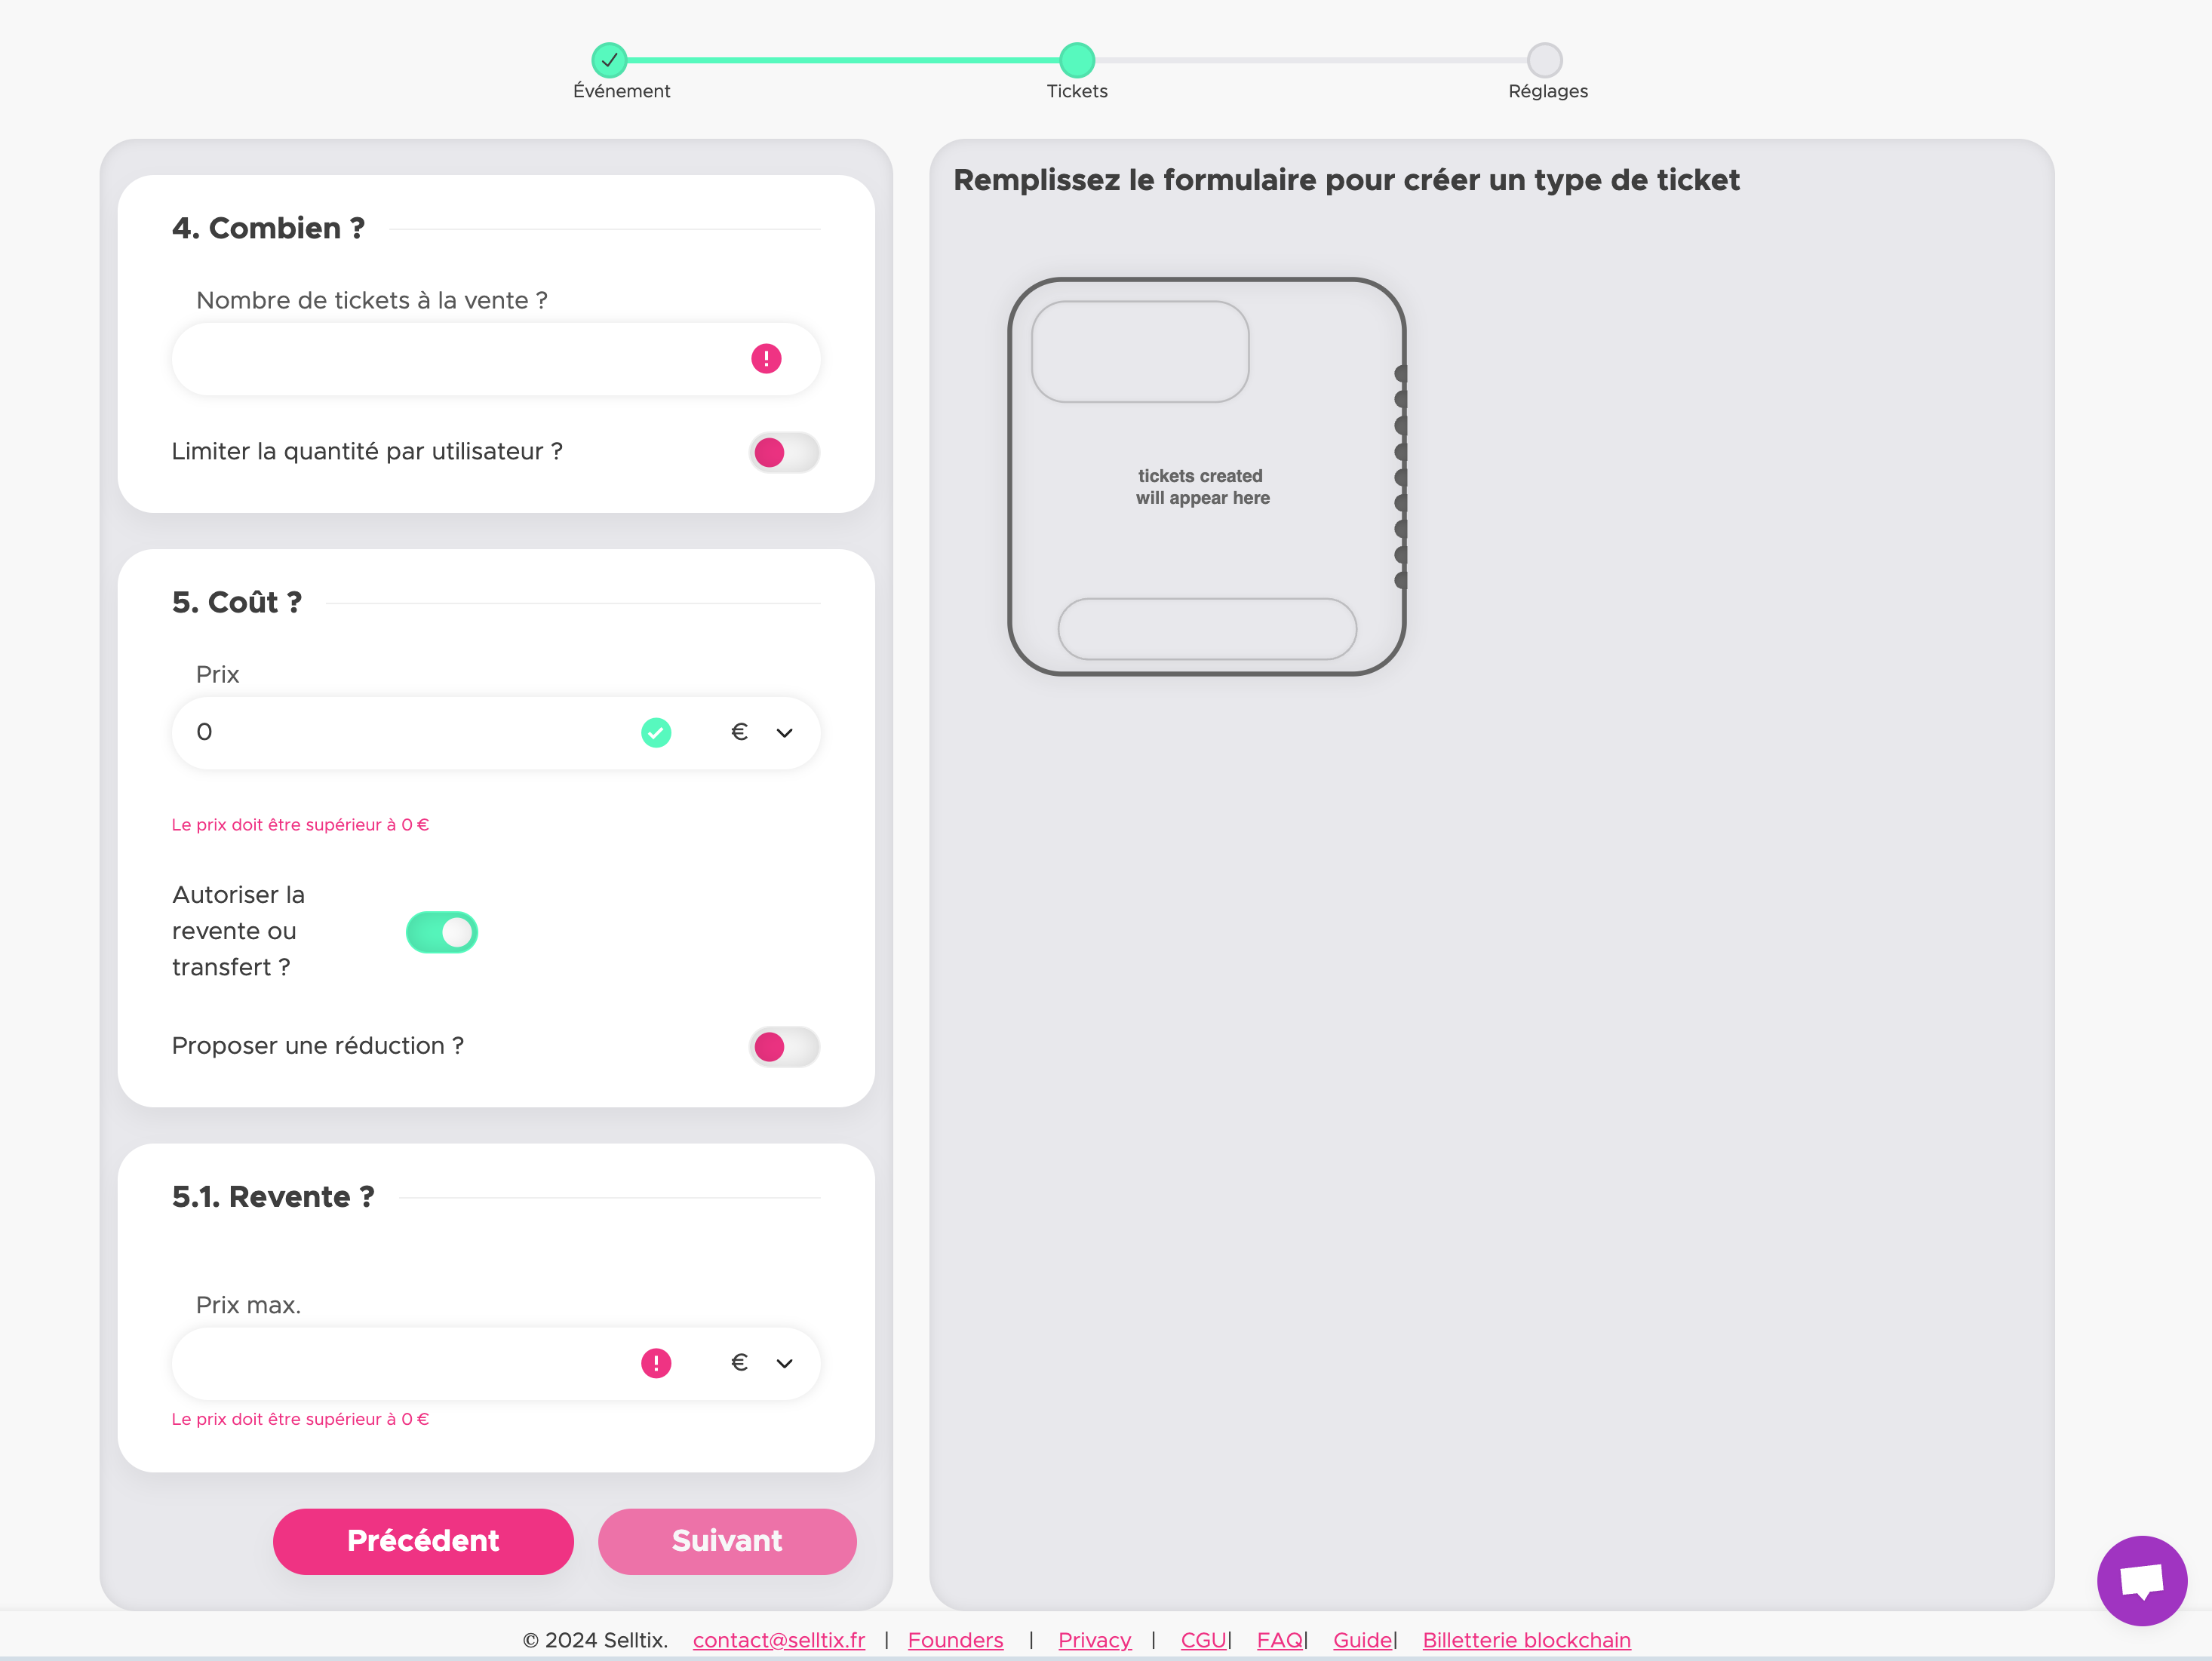Turn on Proposer une réduction toggle
The height and width of the screenshot is (1661, 2212).
[x=784, y=1047]
